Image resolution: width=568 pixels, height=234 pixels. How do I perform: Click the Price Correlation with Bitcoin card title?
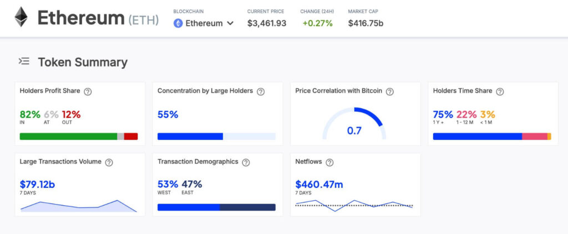(x=339, y=91)
